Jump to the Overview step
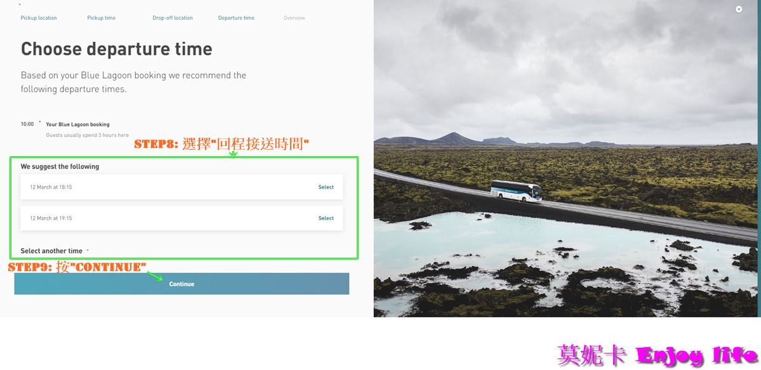The image size is (761, 370). click(294, 18)
